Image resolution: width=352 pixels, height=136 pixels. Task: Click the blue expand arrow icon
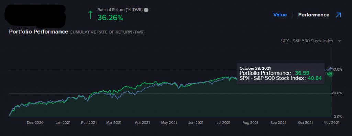(338, 15)
